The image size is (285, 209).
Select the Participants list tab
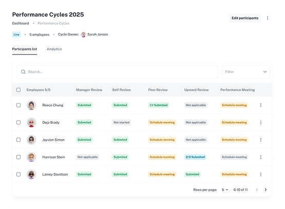point(25,49)
